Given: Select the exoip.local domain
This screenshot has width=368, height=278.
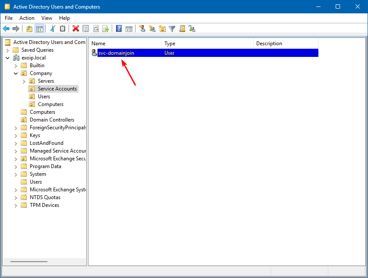Looking at the screenshot, I should (34, 58).
